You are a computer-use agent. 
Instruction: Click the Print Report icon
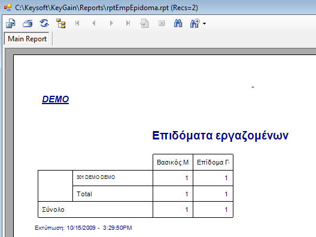[28, 23]
